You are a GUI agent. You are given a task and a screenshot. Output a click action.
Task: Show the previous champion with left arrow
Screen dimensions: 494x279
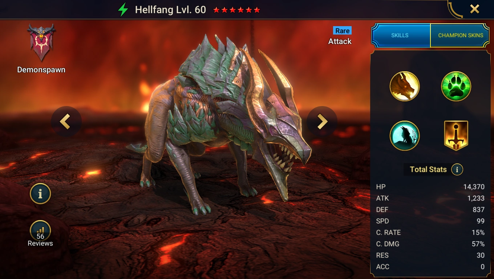click(x=66, y=122)
